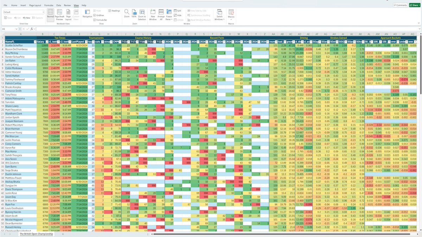This screenshot has height=237, width=422.
Task: Switch to the Home ribbon tab
Action: coord(14,6)
